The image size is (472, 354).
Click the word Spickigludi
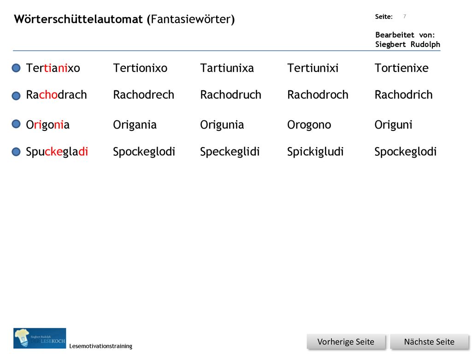(x=315, y=152)
